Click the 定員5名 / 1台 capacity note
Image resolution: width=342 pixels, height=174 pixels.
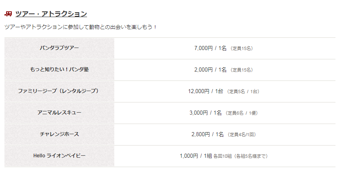tap(243, 91)
